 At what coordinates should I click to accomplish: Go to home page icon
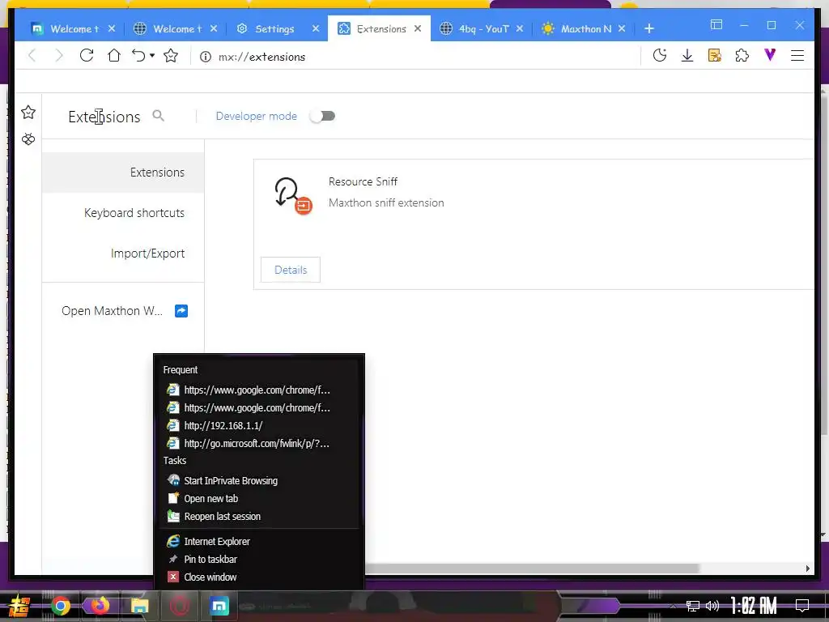[113, 56]
